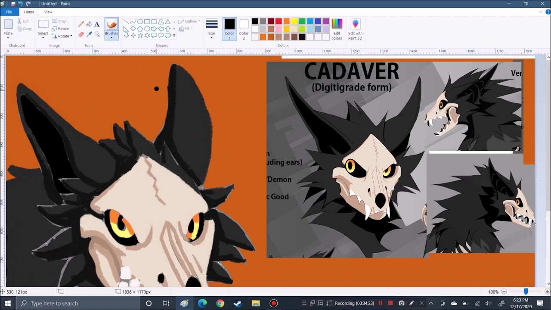Select the Eraser tool
The width and height of the screenshot is (551, 310).
[x=81, y=34]
